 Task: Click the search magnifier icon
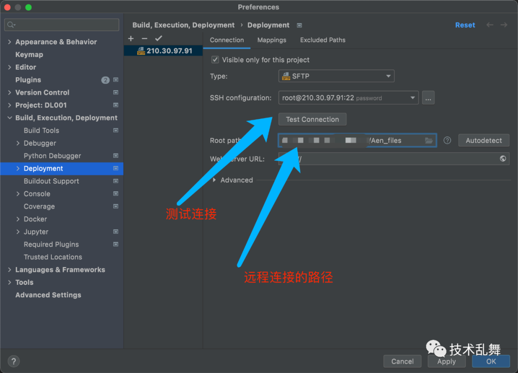click(x=11, y=25)
